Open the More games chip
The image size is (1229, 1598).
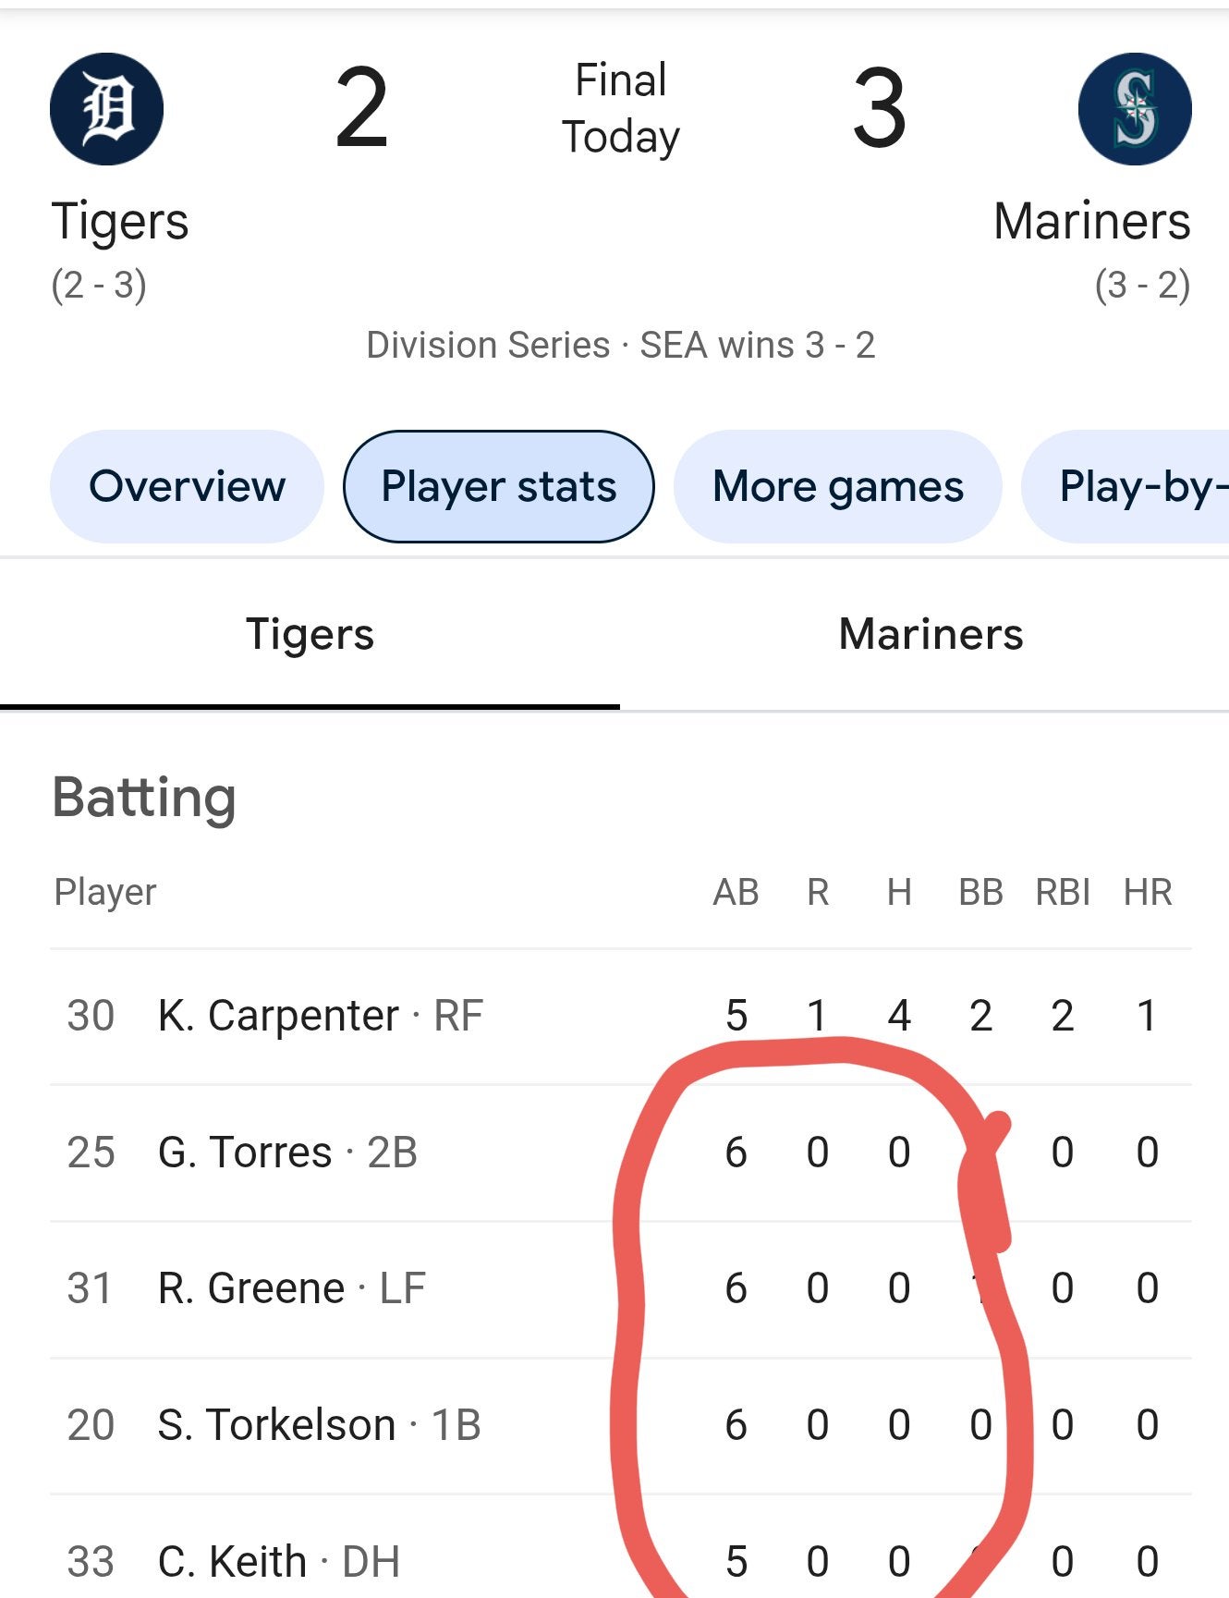[x=837, y=486]
